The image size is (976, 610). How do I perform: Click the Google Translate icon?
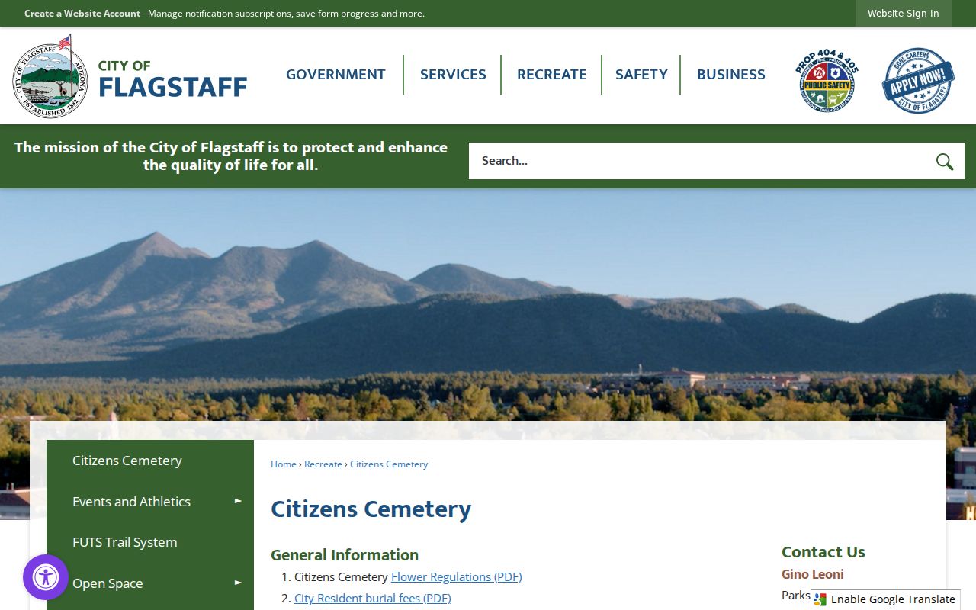click(820, 599)
